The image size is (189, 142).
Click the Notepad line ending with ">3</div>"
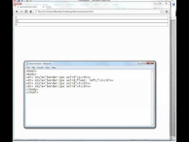click(x=58, y=83)
